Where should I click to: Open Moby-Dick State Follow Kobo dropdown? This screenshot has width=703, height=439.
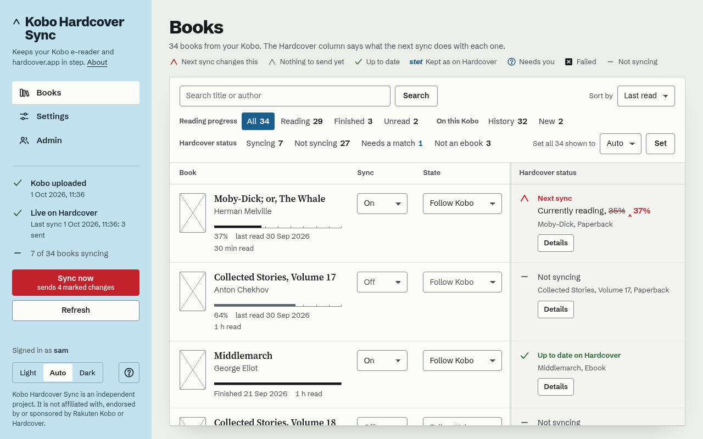tap(462, 203)
